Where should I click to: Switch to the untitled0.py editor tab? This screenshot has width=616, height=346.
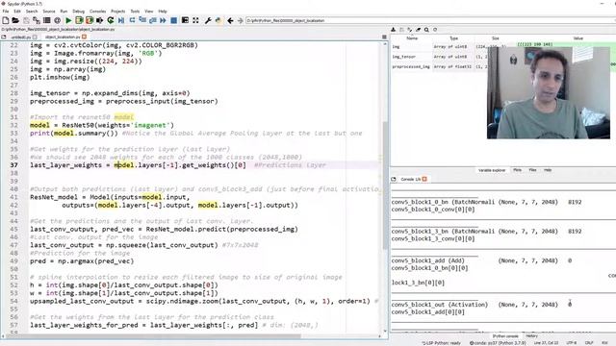21,37
